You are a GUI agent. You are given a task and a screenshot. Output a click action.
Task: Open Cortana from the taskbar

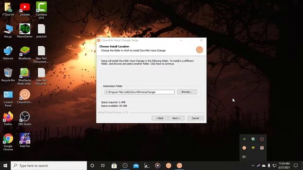(92, 166)
